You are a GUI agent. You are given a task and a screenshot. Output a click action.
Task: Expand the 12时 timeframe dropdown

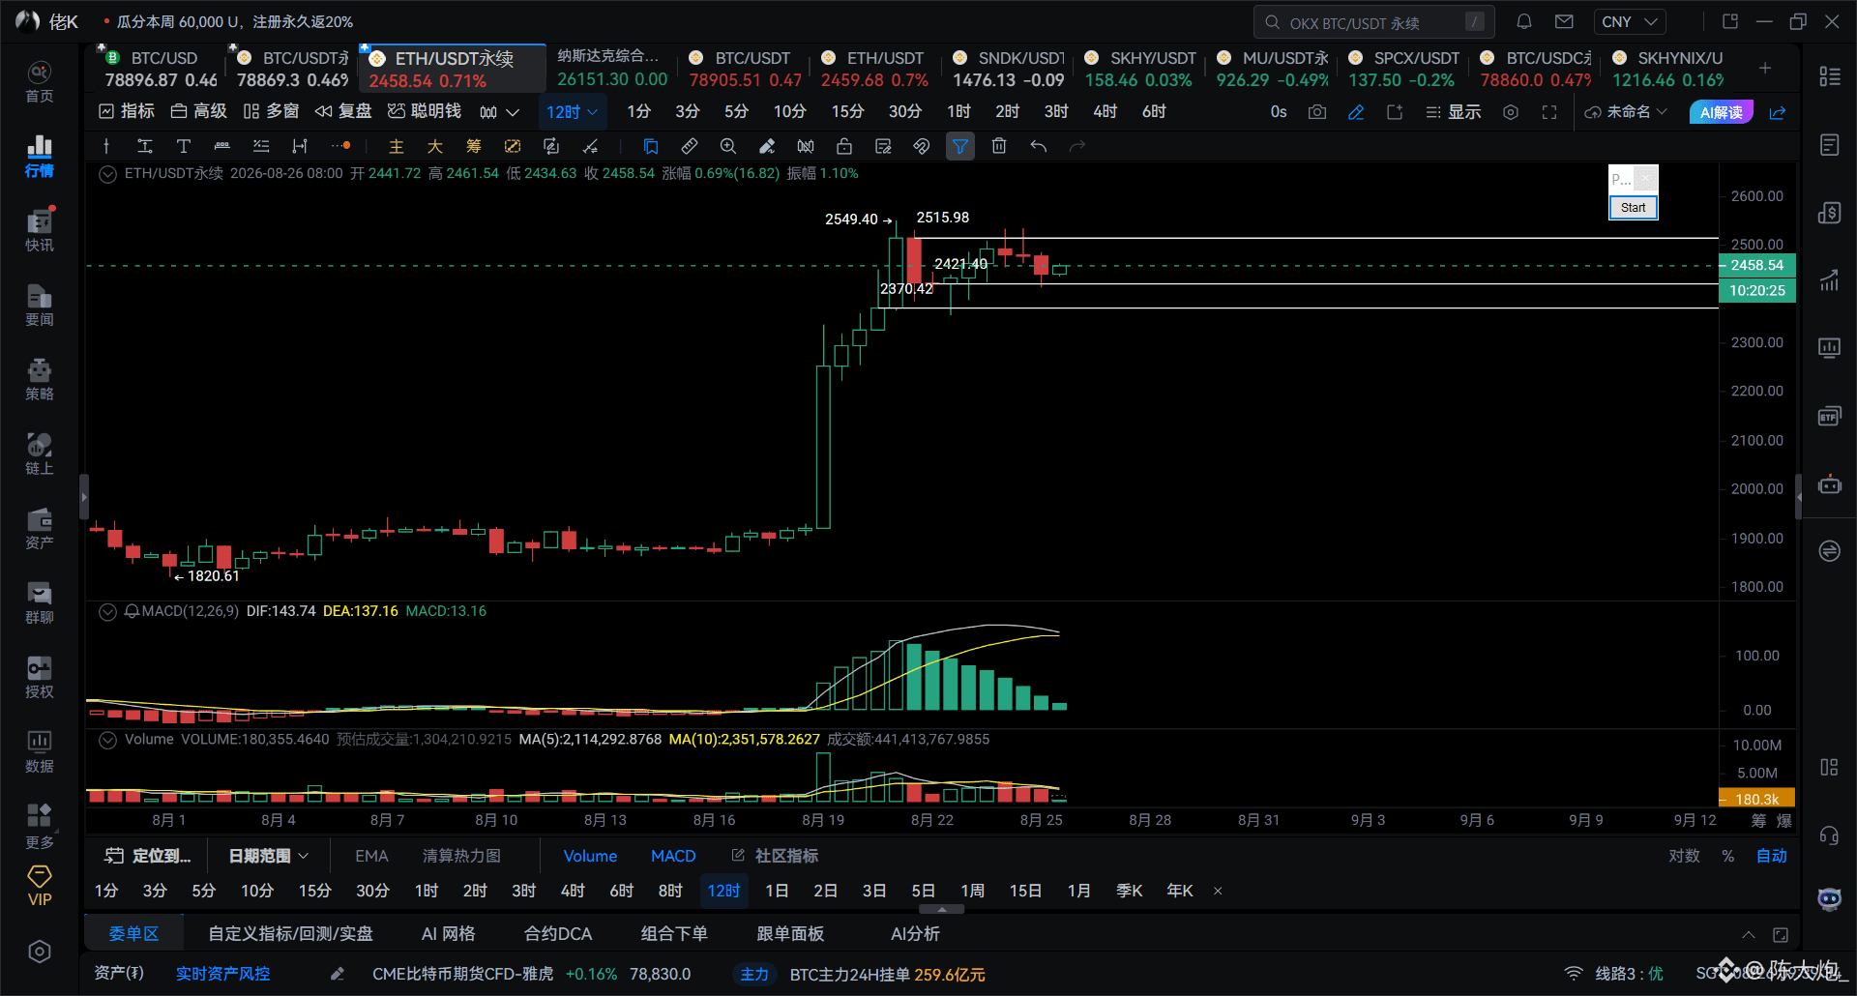click(573, 112)
